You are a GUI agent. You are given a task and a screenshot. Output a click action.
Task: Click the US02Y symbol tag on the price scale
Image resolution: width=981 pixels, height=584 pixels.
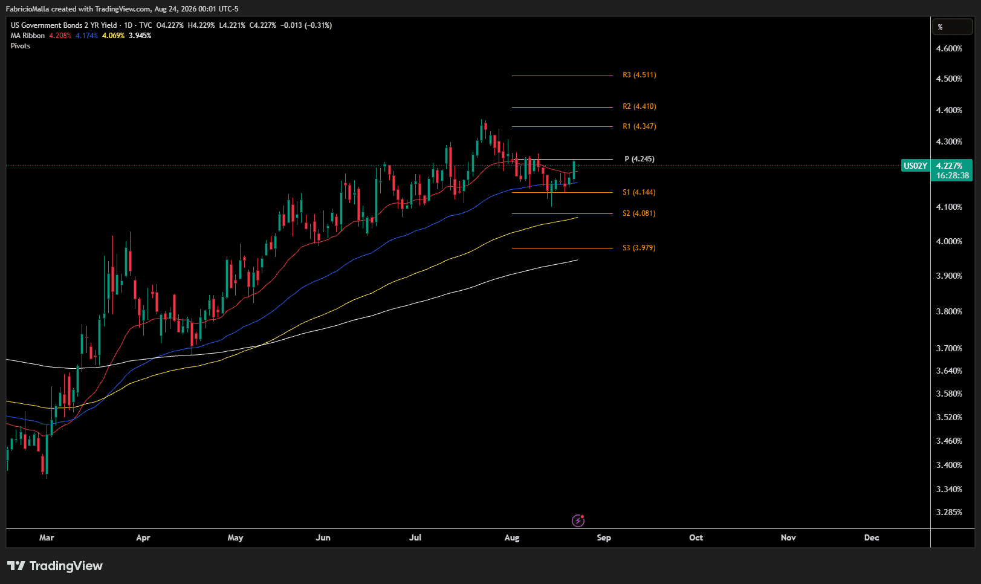pyautogui.click(x=915, y=166)
